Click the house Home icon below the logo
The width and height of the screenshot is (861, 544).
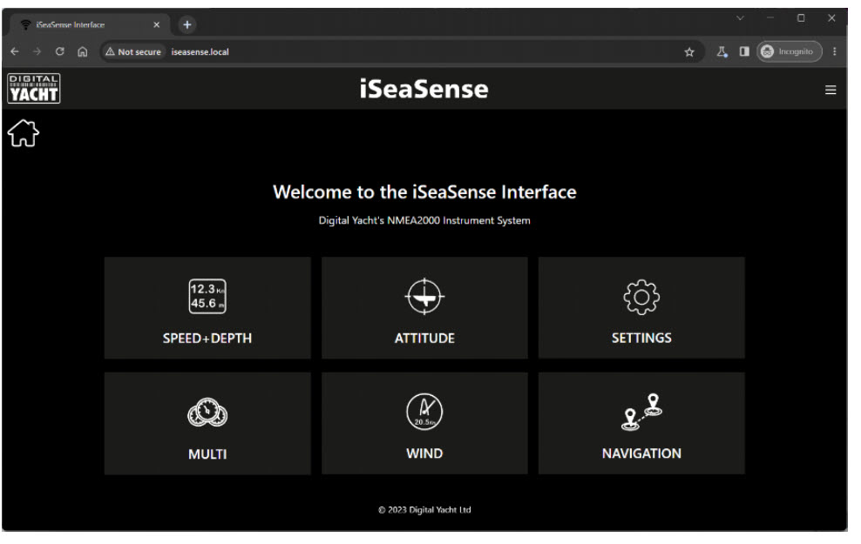tap(24, 133)
